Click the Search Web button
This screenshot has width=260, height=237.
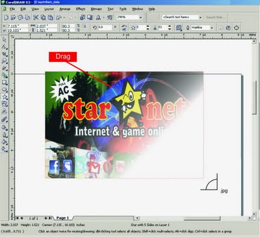(x=216, y=17)
